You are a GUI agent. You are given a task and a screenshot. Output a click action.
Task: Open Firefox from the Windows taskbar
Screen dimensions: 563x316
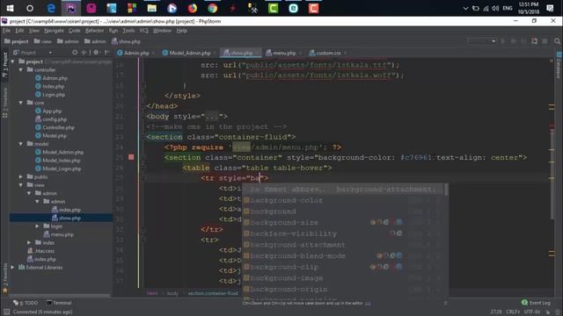(192, 8)
